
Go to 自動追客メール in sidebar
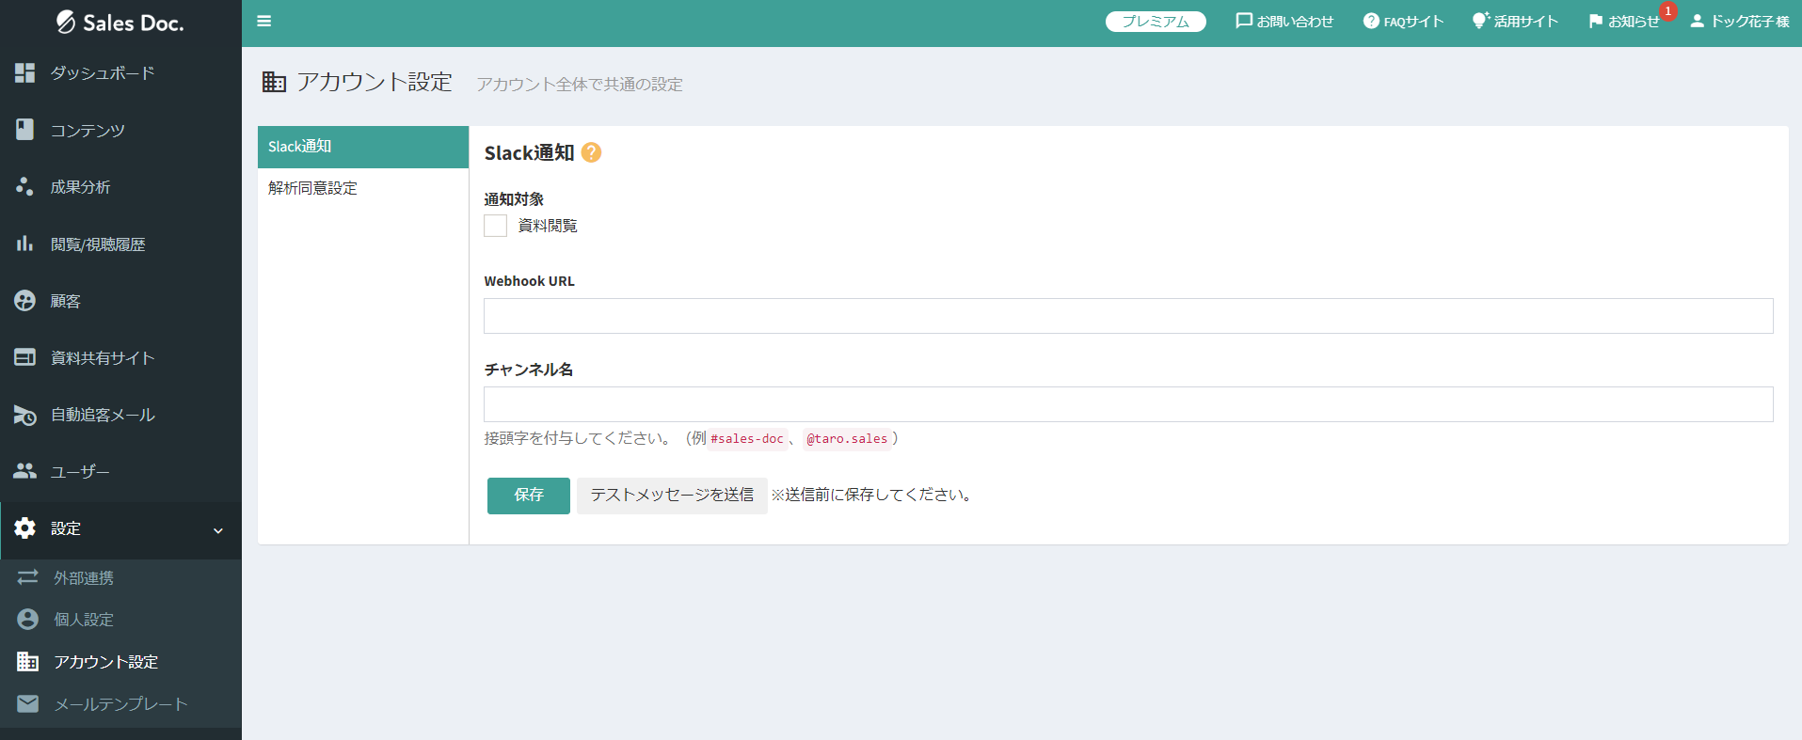pos(102,415)
